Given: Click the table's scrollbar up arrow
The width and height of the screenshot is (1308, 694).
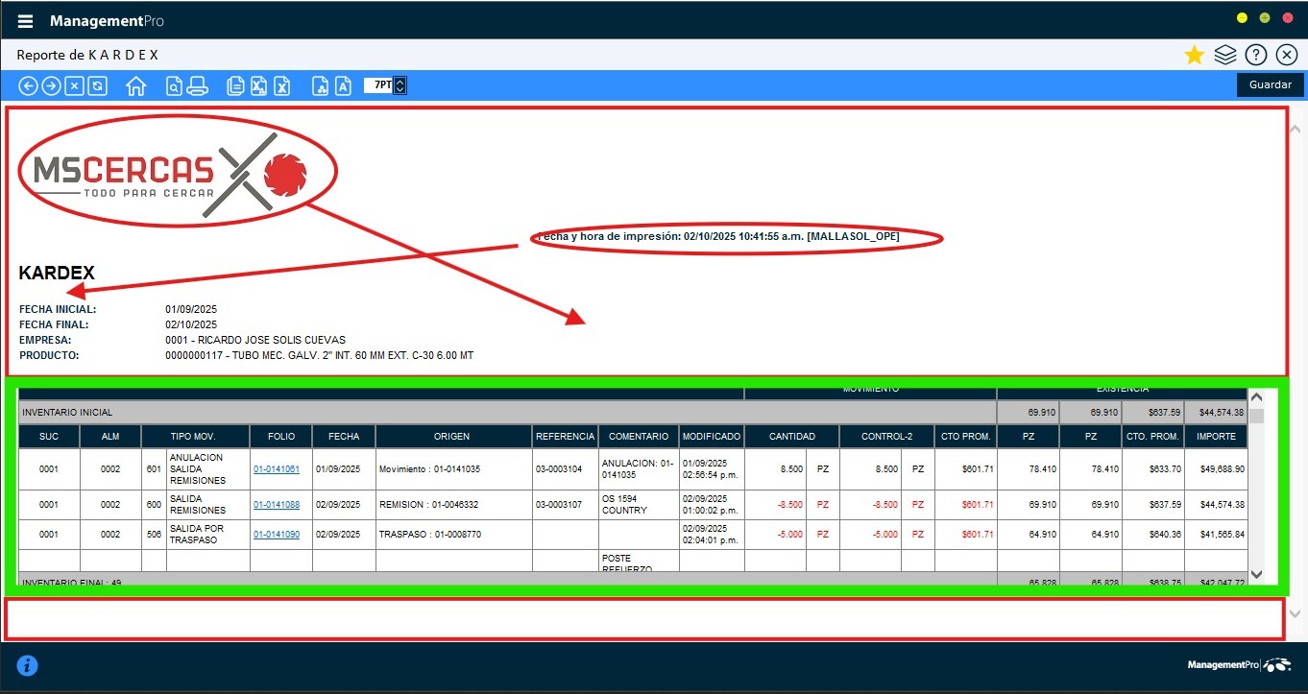Looking at the screenshot, I should pos(1256,396).
